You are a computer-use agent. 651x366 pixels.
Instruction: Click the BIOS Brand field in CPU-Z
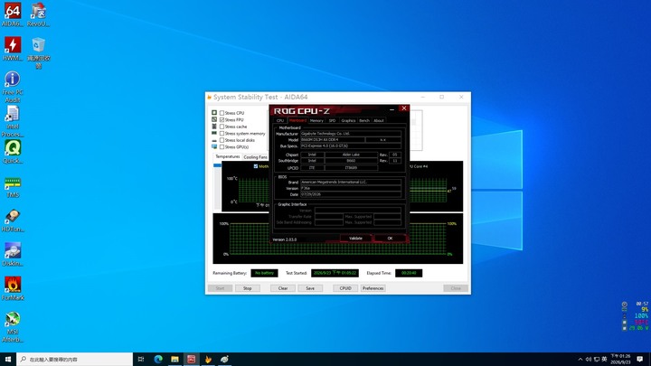pyautogui.click(x=351, y=182)
